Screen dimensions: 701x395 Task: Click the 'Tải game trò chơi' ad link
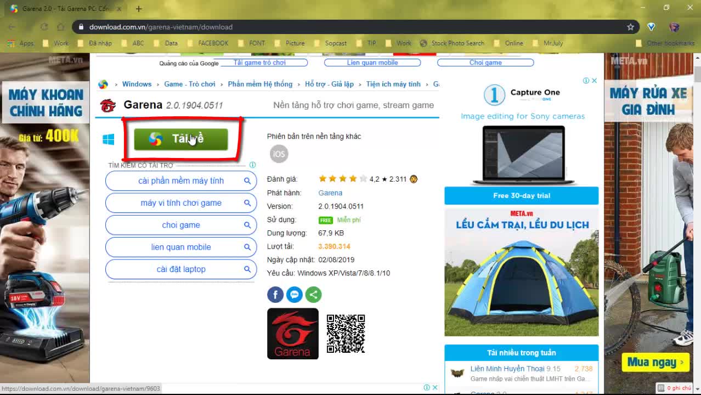tap(259, 63)
